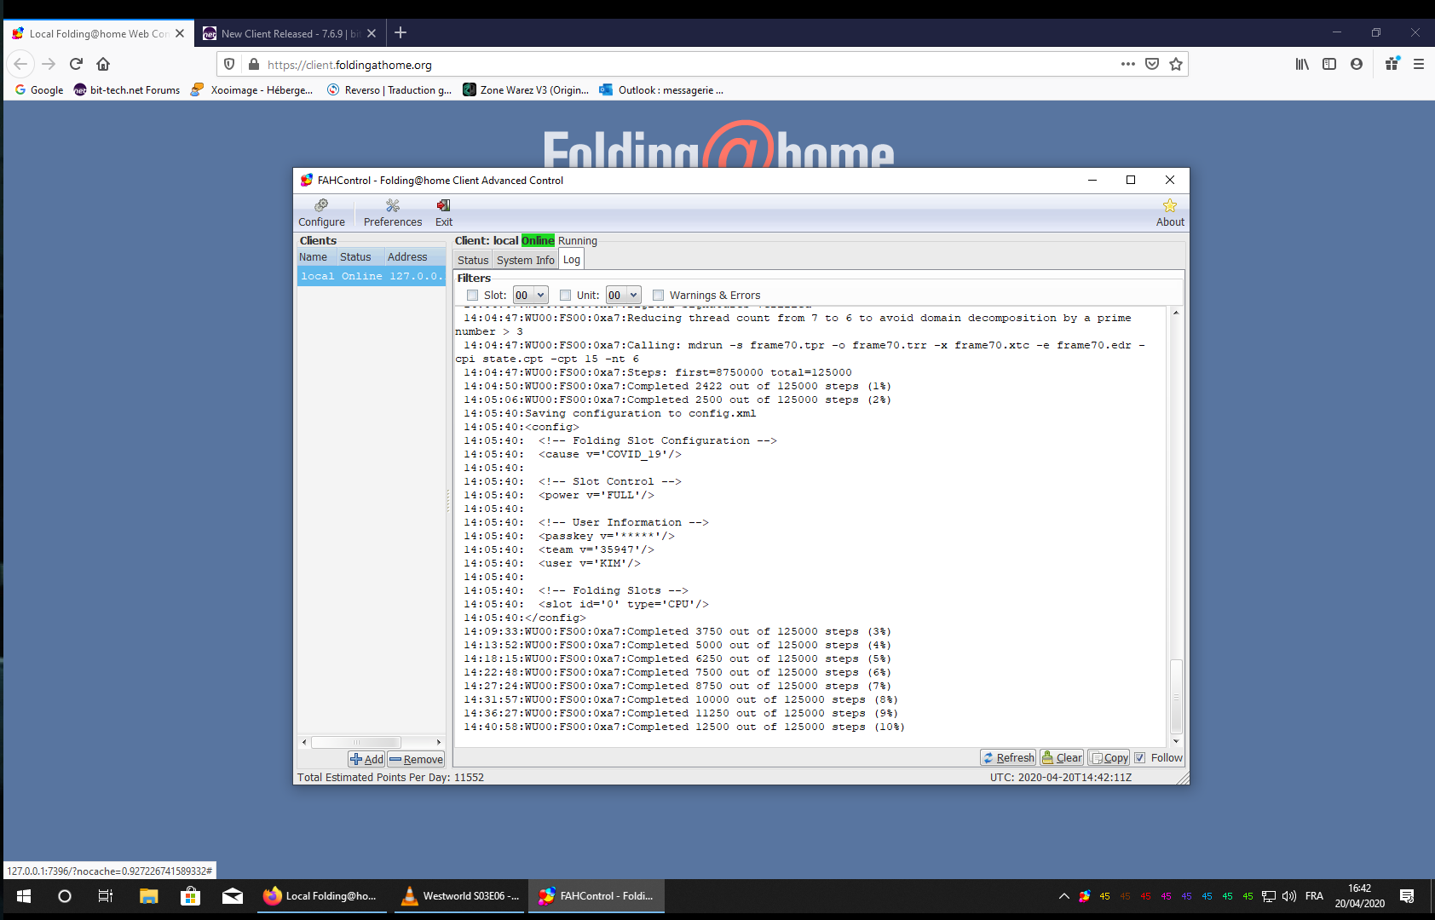The image size is (1435, 920).
Task: Click the Clear log button
Action: 1062,758
